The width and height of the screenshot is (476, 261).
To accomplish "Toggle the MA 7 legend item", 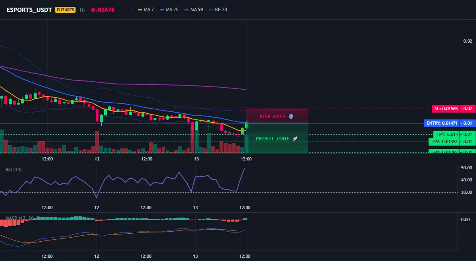I will pyautogui.click(x=146, y=10).
